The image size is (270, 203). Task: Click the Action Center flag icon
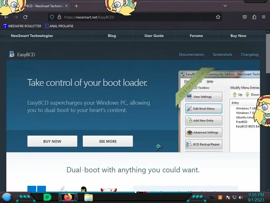(x=228, y=197)
